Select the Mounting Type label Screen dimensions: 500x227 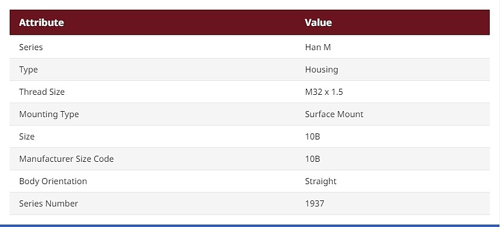(x=49, y=114)
